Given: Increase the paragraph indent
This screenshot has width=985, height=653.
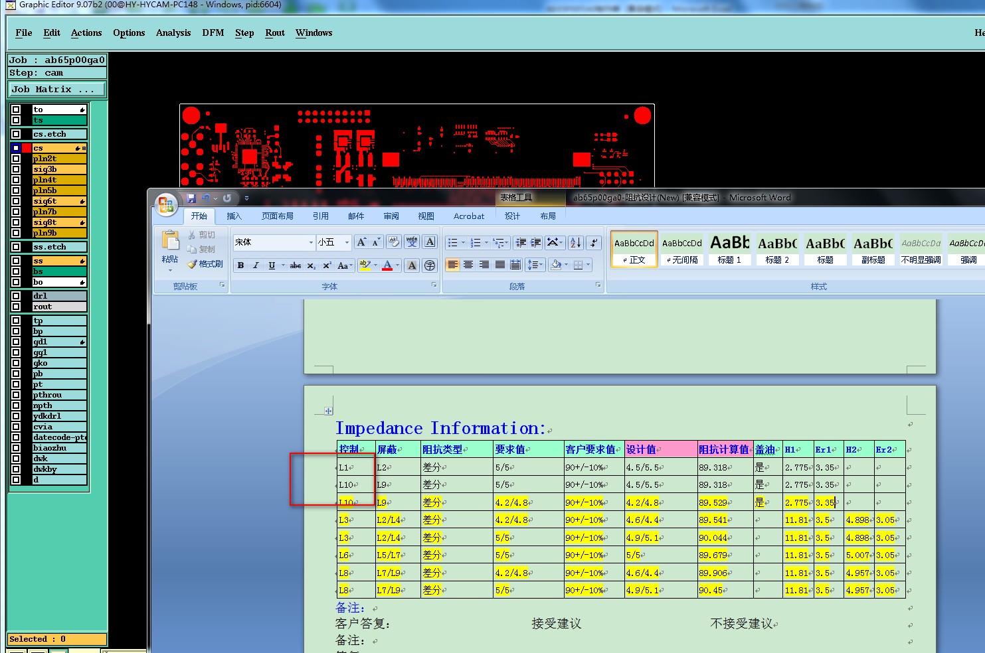Looking at the screenshot, I should (x=535, y=243).
